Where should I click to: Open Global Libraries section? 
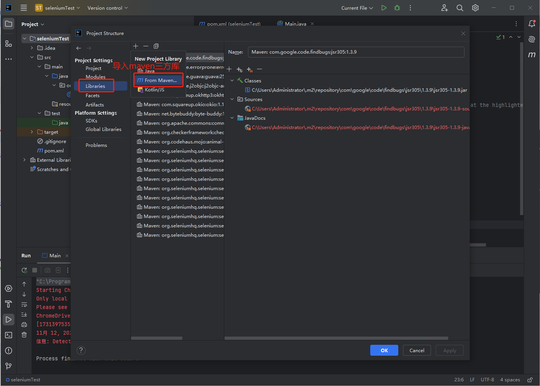click(x=104, y=129)
